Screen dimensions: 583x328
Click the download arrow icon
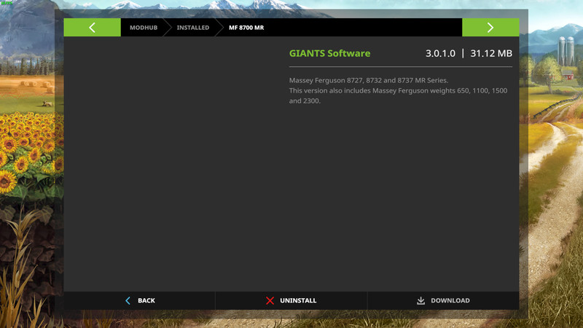[x=420, y=300]
